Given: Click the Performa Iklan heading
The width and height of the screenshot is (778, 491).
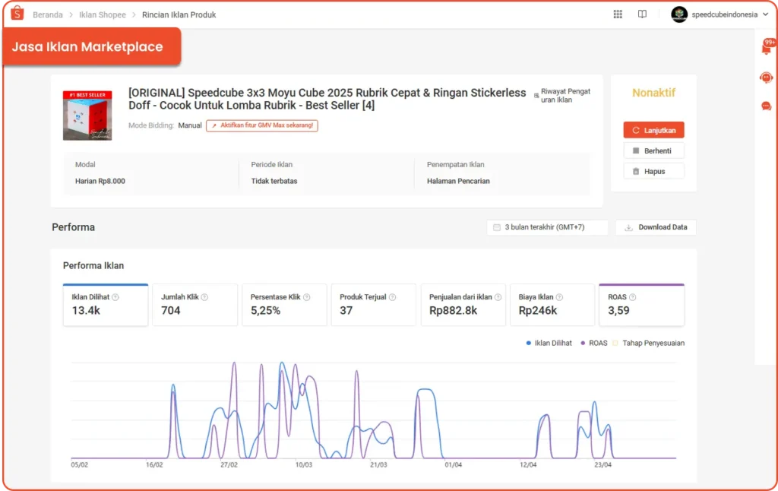Looking at the screenshot, I should point(93,265).
